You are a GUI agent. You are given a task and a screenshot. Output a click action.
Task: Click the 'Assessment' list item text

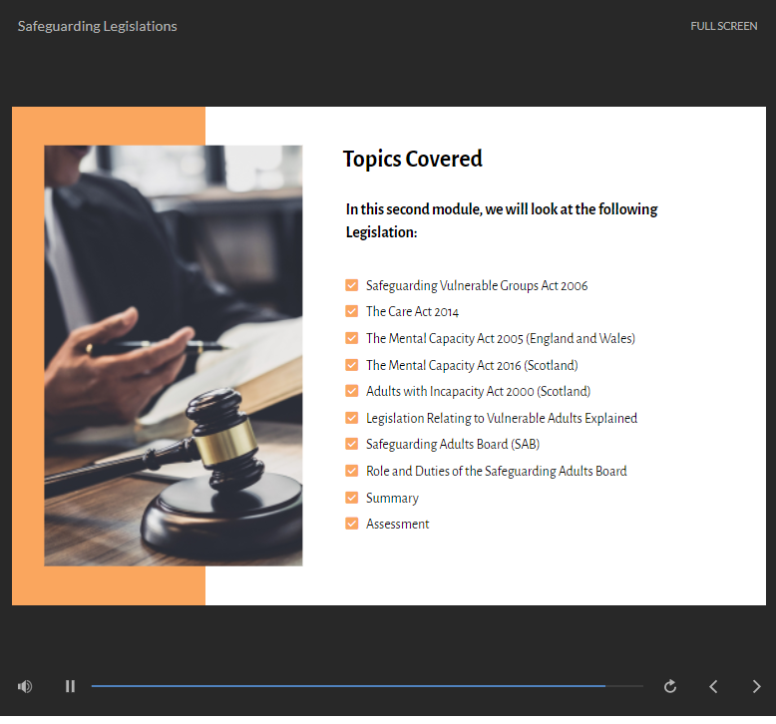pyautogui.click(x=397, y=525)
